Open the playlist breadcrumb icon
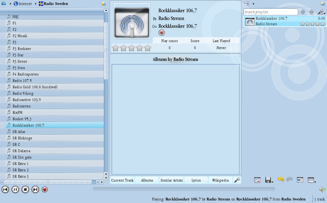The height and width of the screenshot is (203, 327). 247,3
